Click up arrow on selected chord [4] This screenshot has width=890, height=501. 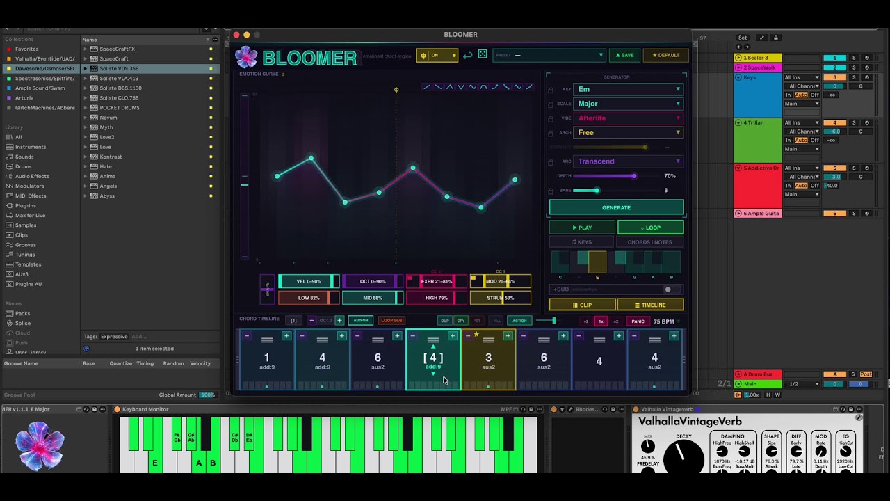[433, 346]
